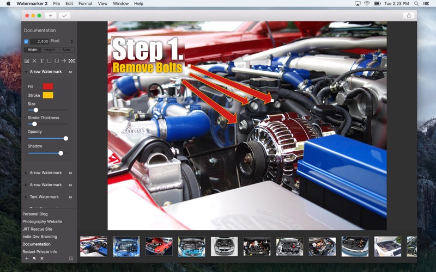Open the View menu
Screen dimensions: 436x272
[102, 3]
